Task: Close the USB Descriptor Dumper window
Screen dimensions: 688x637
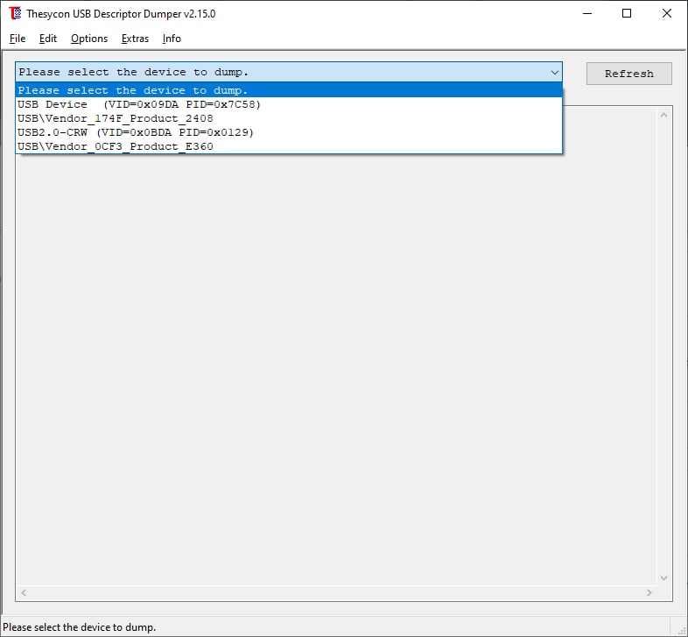Action: (x=666, y=14)
